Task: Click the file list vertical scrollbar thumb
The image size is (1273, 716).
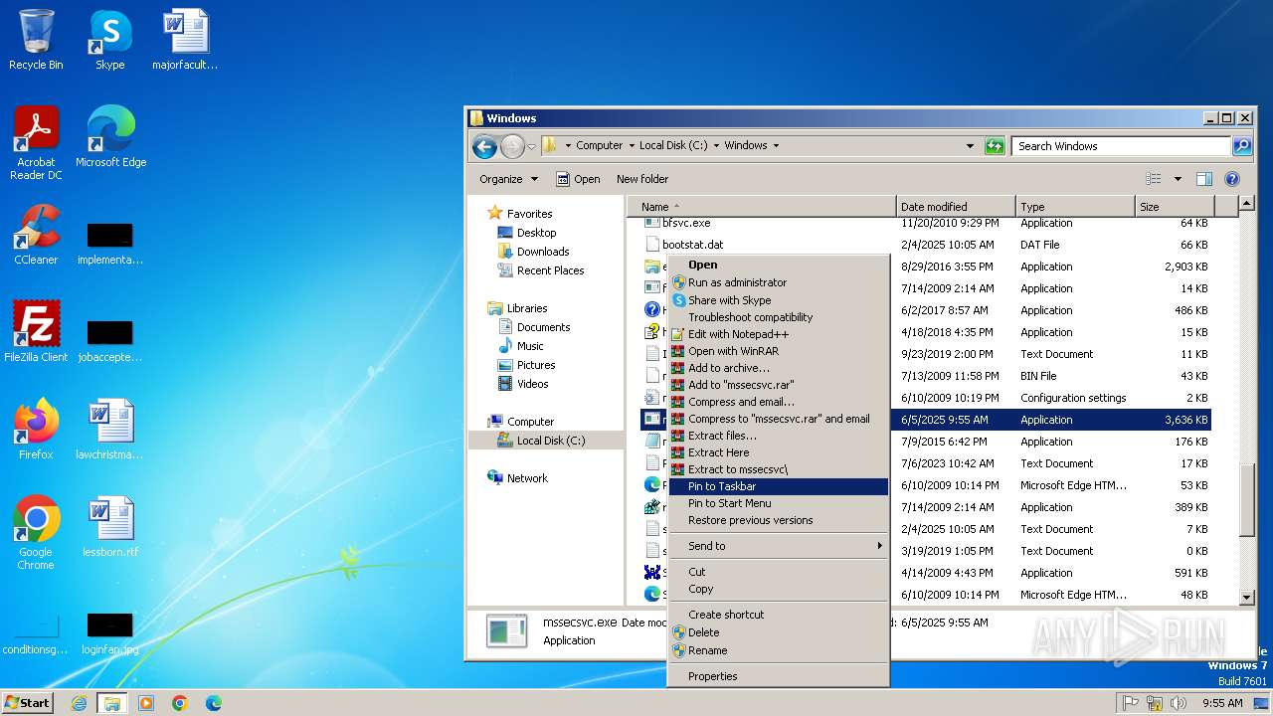Action: 1247,502
